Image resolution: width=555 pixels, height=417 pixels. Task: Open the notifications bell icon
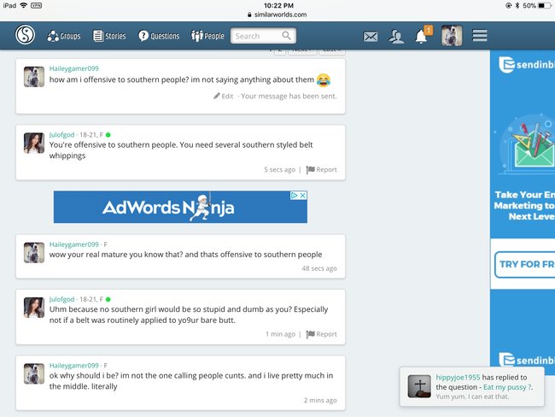[x=421, y=37]
